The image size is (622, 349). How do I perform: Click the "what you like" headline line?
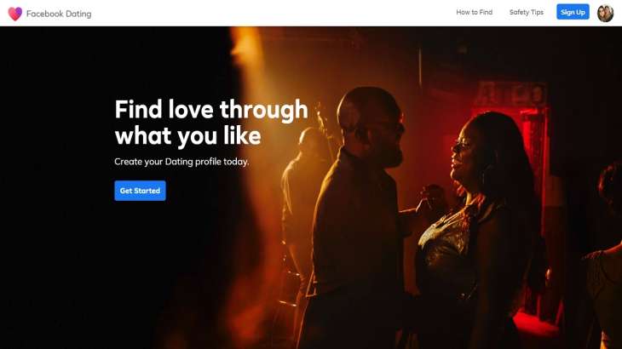(187, 136)
